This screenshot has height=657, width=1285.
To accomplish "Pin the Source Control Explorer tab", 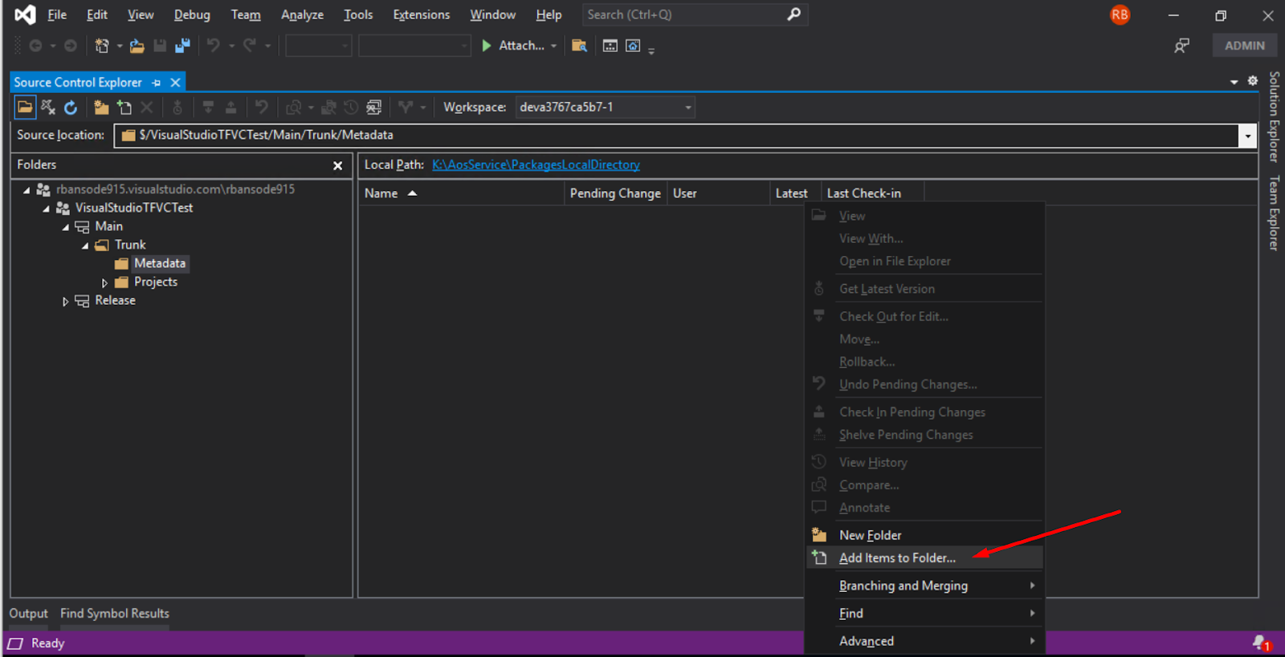I will tap(157, 83).
